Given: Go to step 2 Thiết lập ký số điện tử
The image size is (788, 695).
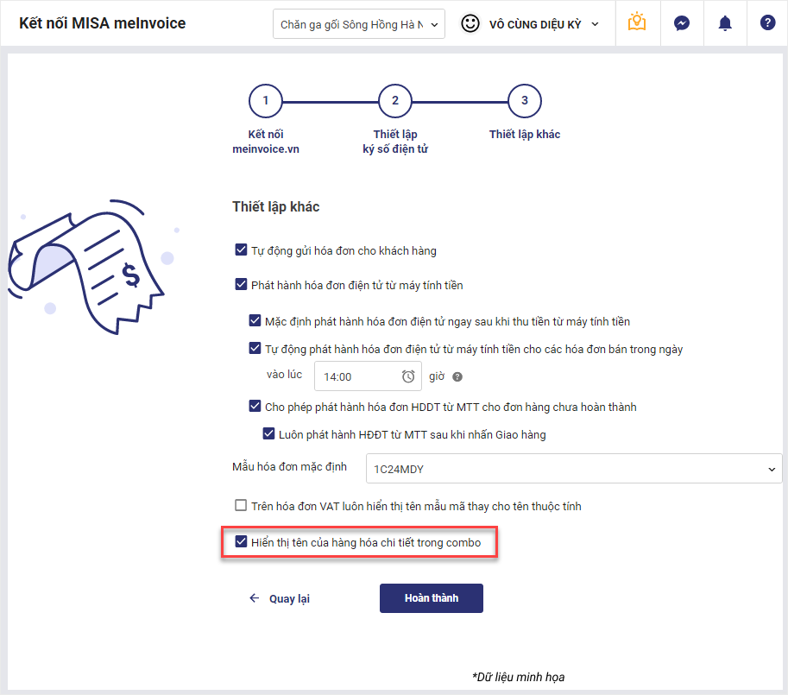Looking at the screenshot, I should (395, 101).
